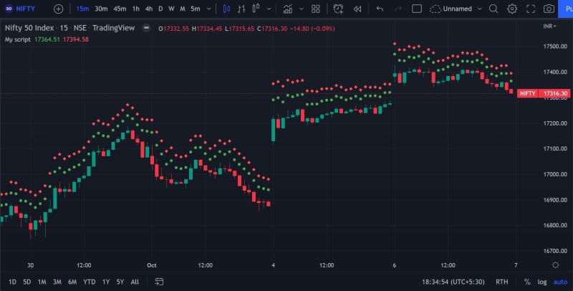Switch to the 4h timeframe
Image resolution: width=573 pixels, height=291 pixels.
[149, 9]
